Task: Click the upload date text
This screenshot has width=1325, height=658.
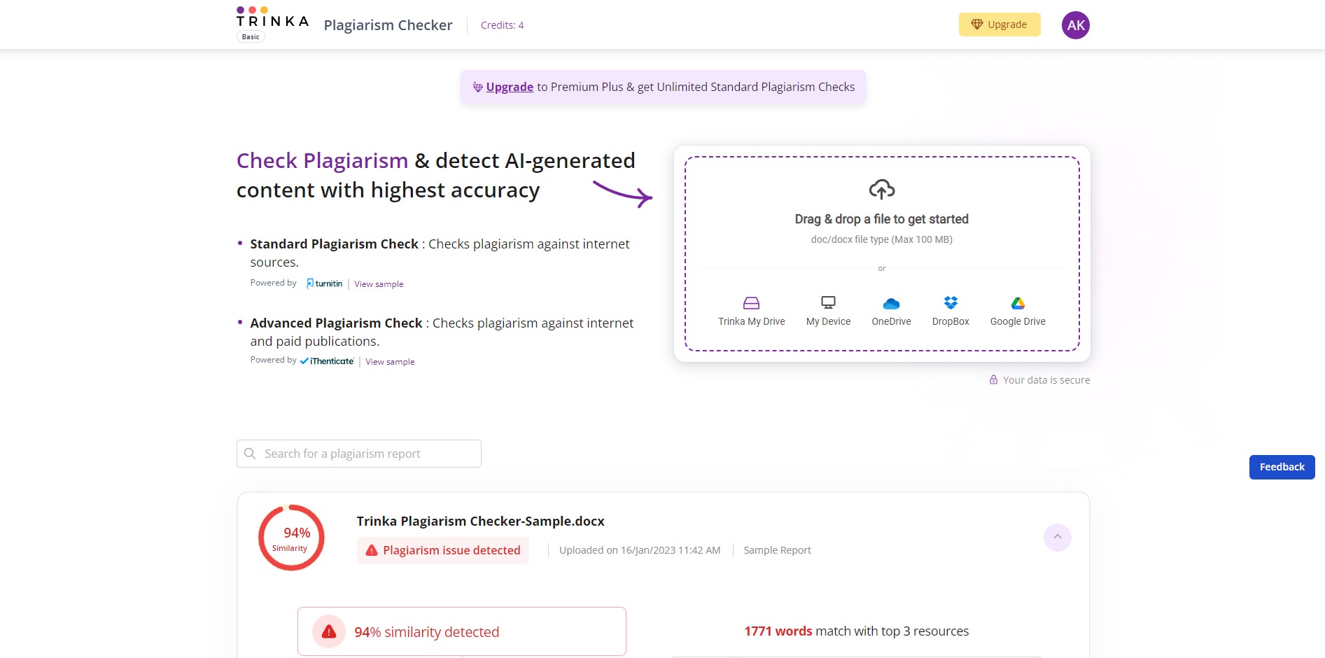Action: coord(640,550)
